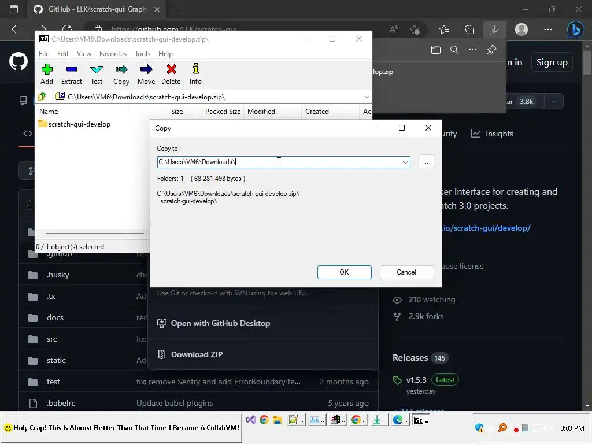Viewport: 592px width, 444px height.
Task: Click the Extract icon in 7-Zip toolbar
Action: click(71, 74)
